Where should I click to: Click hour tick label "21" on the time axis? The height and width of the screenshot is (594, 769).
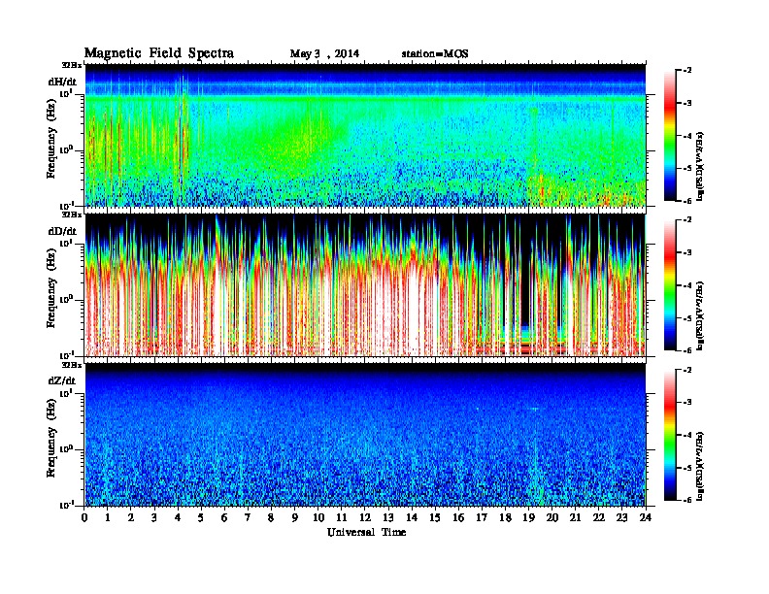[575, 518]
